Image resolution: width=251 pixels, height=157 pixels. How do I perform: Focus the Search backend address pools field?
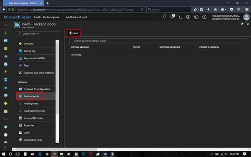158,41
